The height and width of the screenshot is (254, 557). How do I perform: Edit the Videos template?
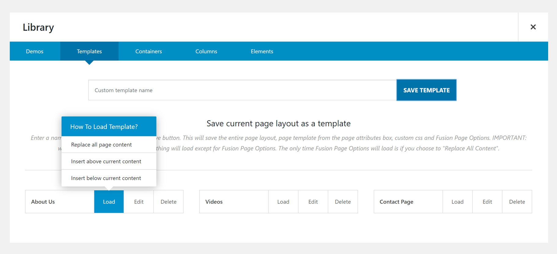point(313,202)
